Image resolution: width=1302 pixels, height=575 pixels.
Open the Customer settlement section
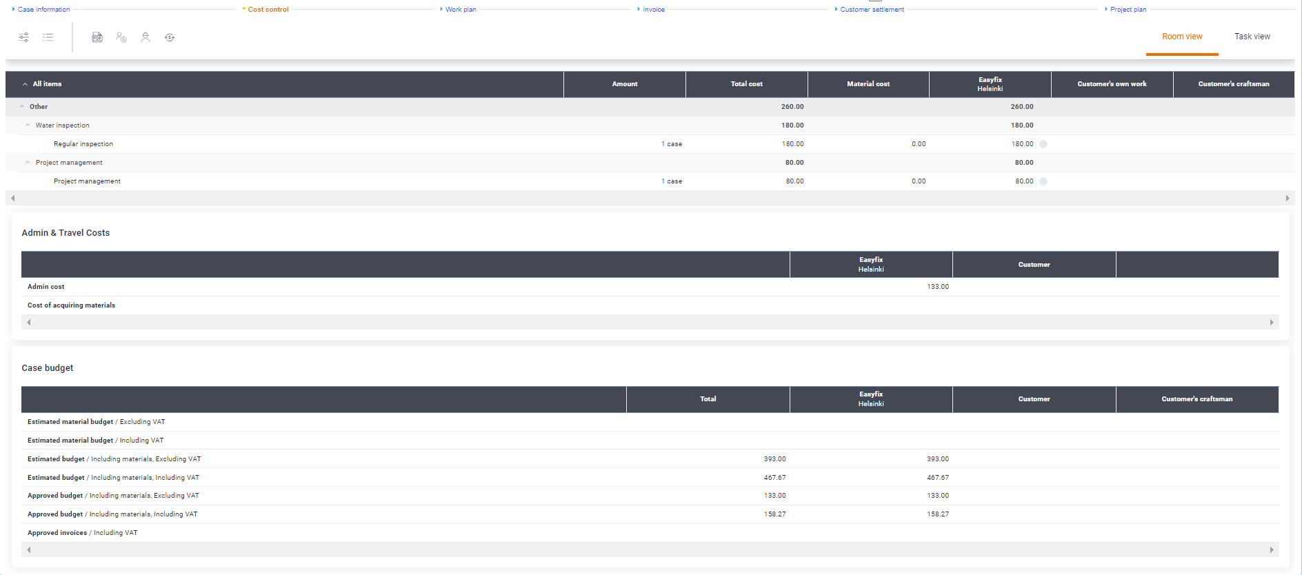coord(872,10)
